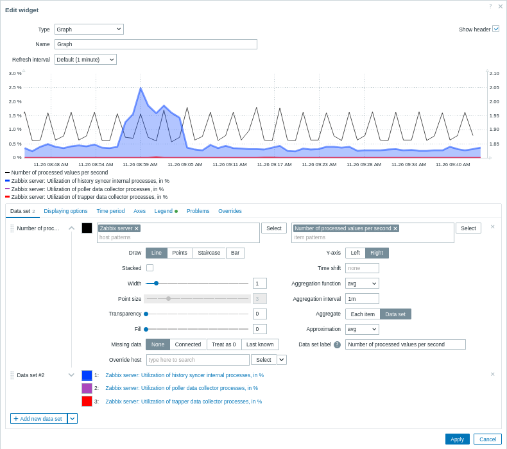Screen dimensions: 507x449
Task: Click the Width slider handle
Action: pos(156,283)
